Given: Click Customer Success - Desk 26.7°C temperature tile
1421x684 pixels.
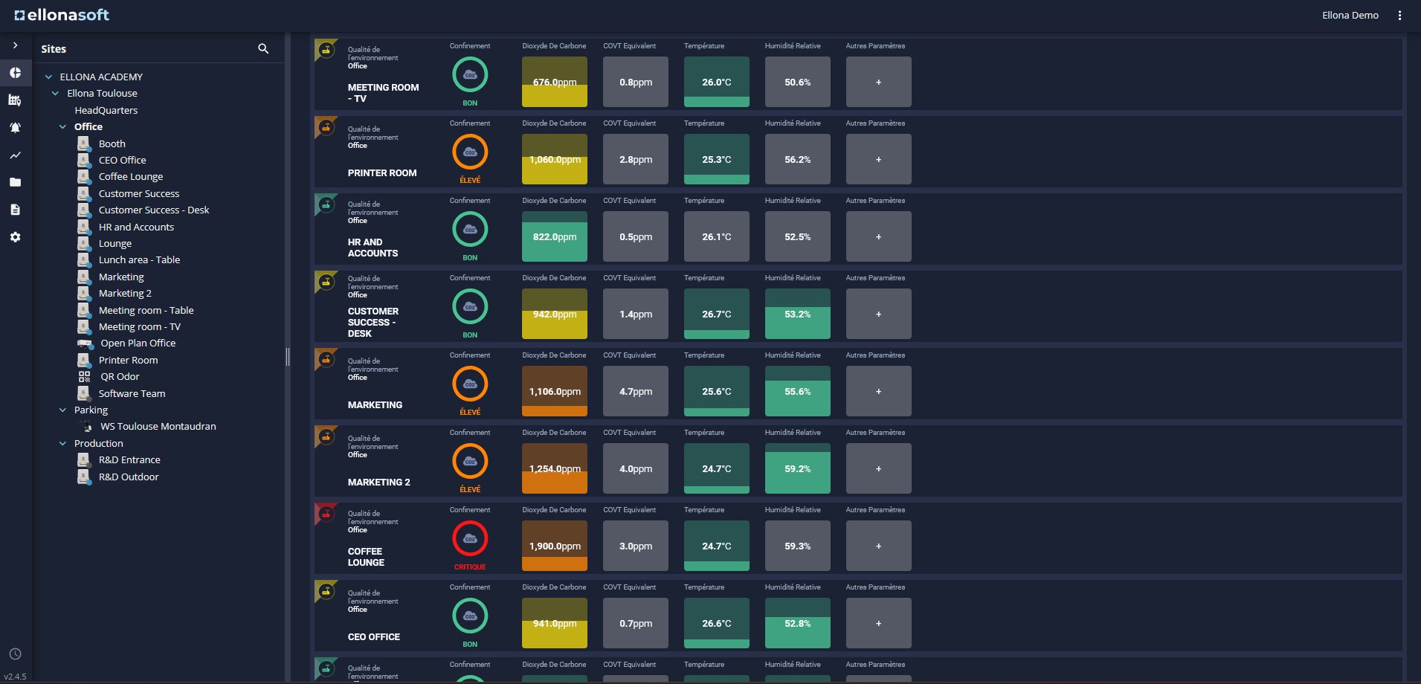Looking at the screenshot, I should 717,314.
